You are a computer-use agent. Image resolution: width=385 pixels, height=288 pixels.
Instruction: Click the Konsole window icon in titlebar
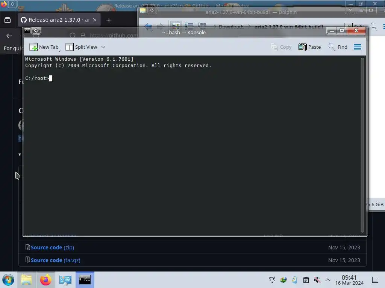[27, 31]
